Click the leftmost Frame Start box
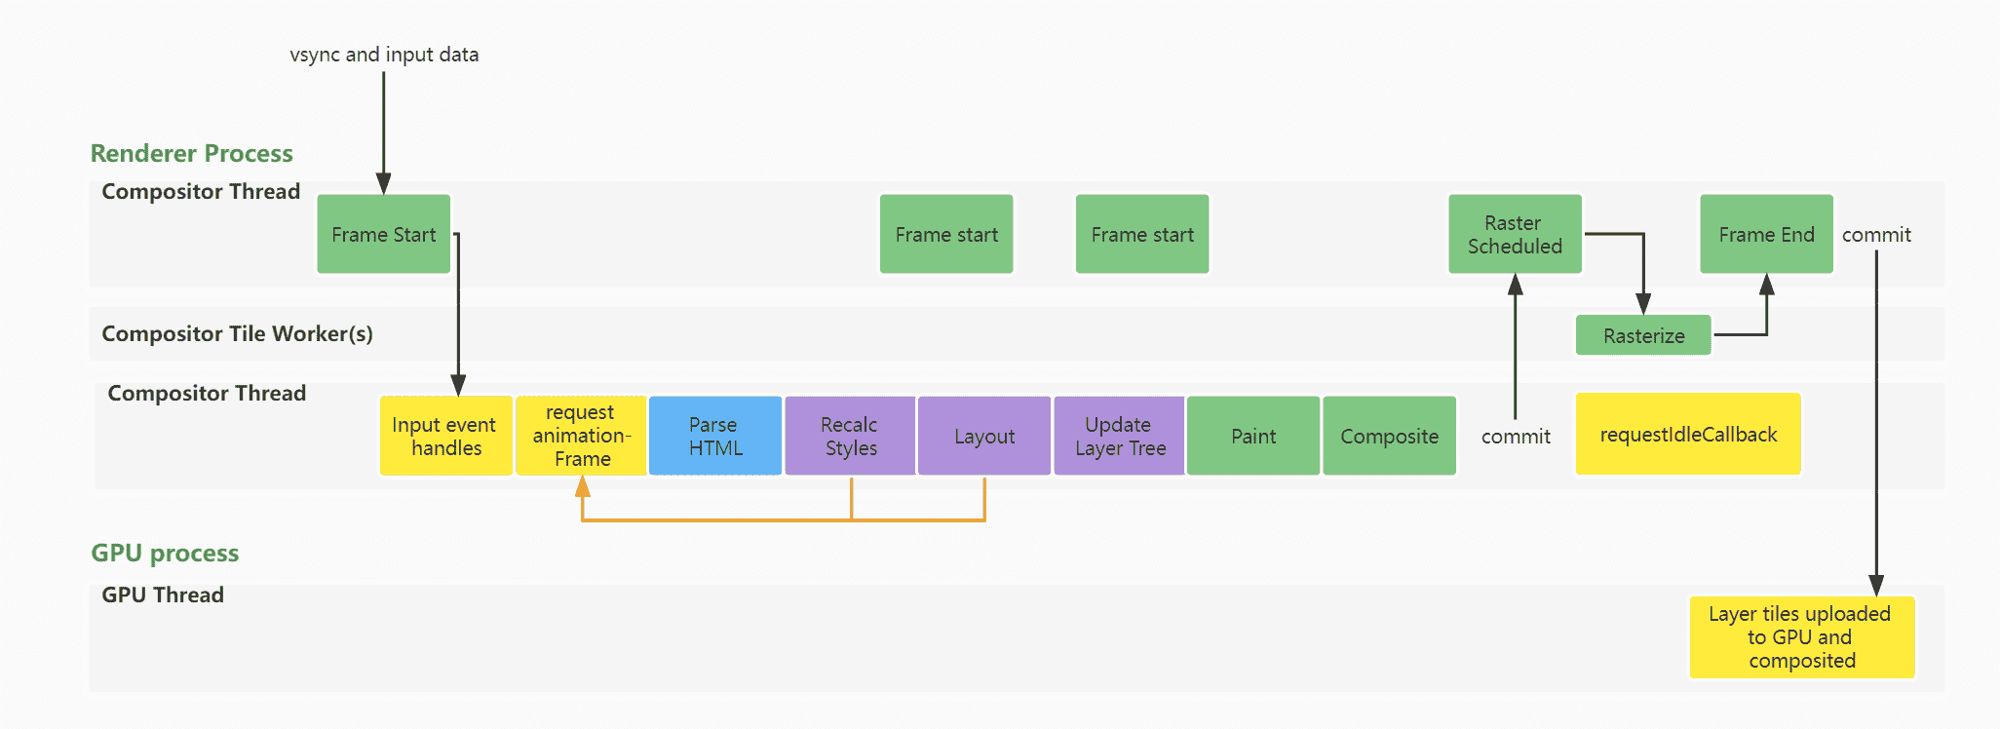 383,235
